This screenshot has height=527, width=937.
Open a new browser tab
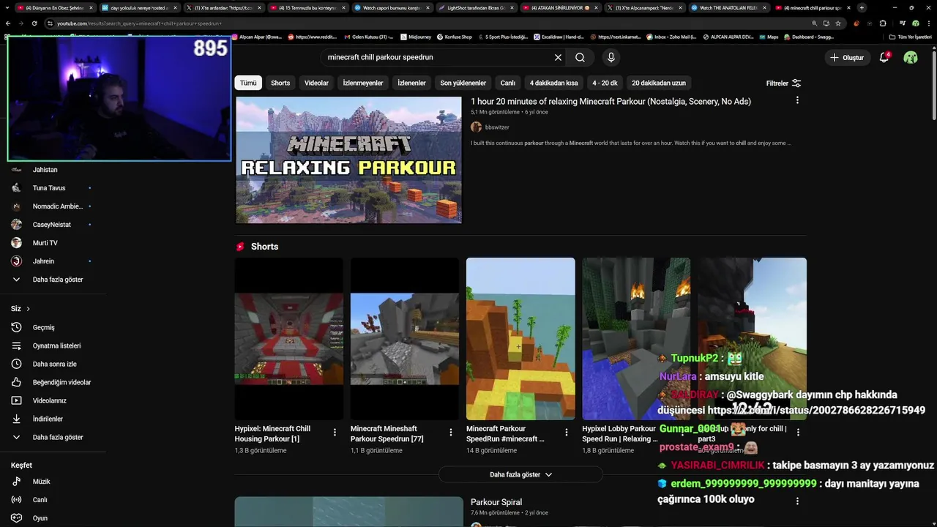pyautogui.click(x=862, y=8)
